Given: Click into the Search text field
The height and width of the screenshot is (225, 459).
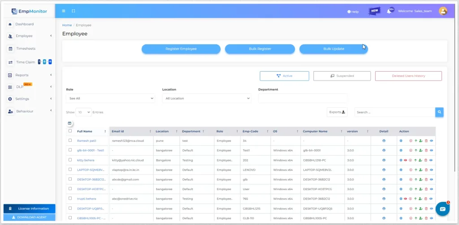Looking at the screenshot, I should click(x=394, y=112).
